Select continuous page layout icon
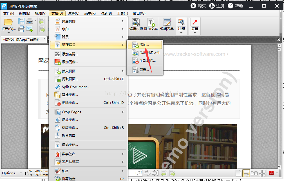This screenshot has height=181, width=284. [x=246, y=173]
